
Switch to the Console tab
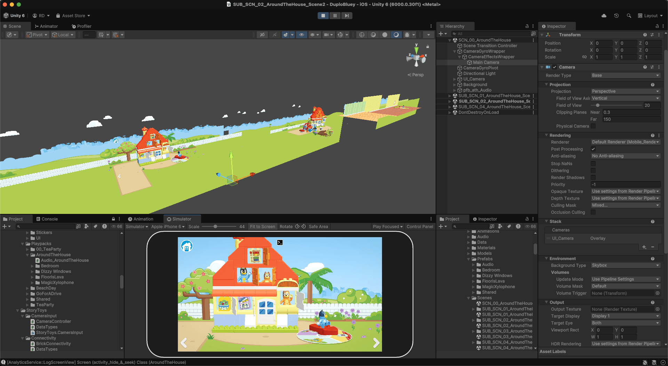(47, 219)
